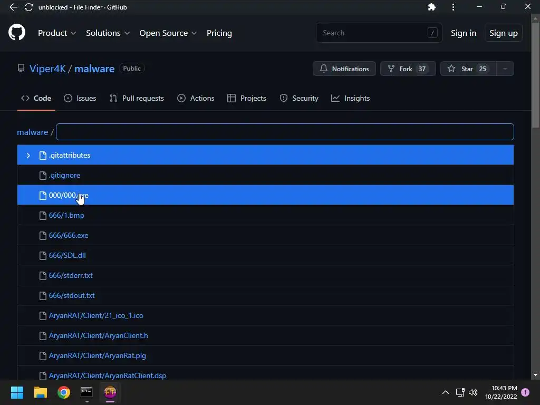Open the three-dot browser menu
Viewport: 540px width, 405px height.
coord(453,7)
